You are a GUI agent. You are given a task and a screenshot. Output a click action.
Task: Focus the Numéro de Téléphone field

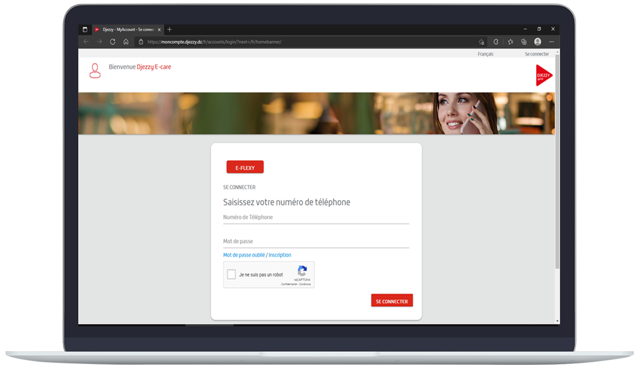(316, 218)
